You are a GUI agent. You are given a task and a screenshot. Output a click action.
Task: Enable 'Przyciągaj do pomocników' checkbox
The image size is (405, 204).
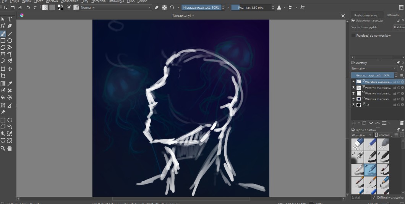click(353, 36)
